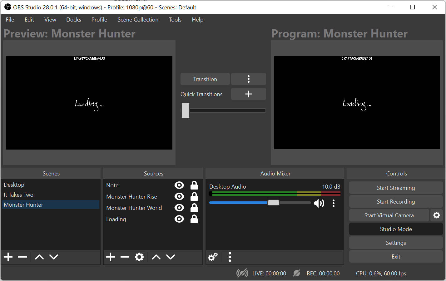The height and width of the screenshot is (281, 446).
Task: Remove selected scene using the minus icon
Action: [x=22, y=257]
